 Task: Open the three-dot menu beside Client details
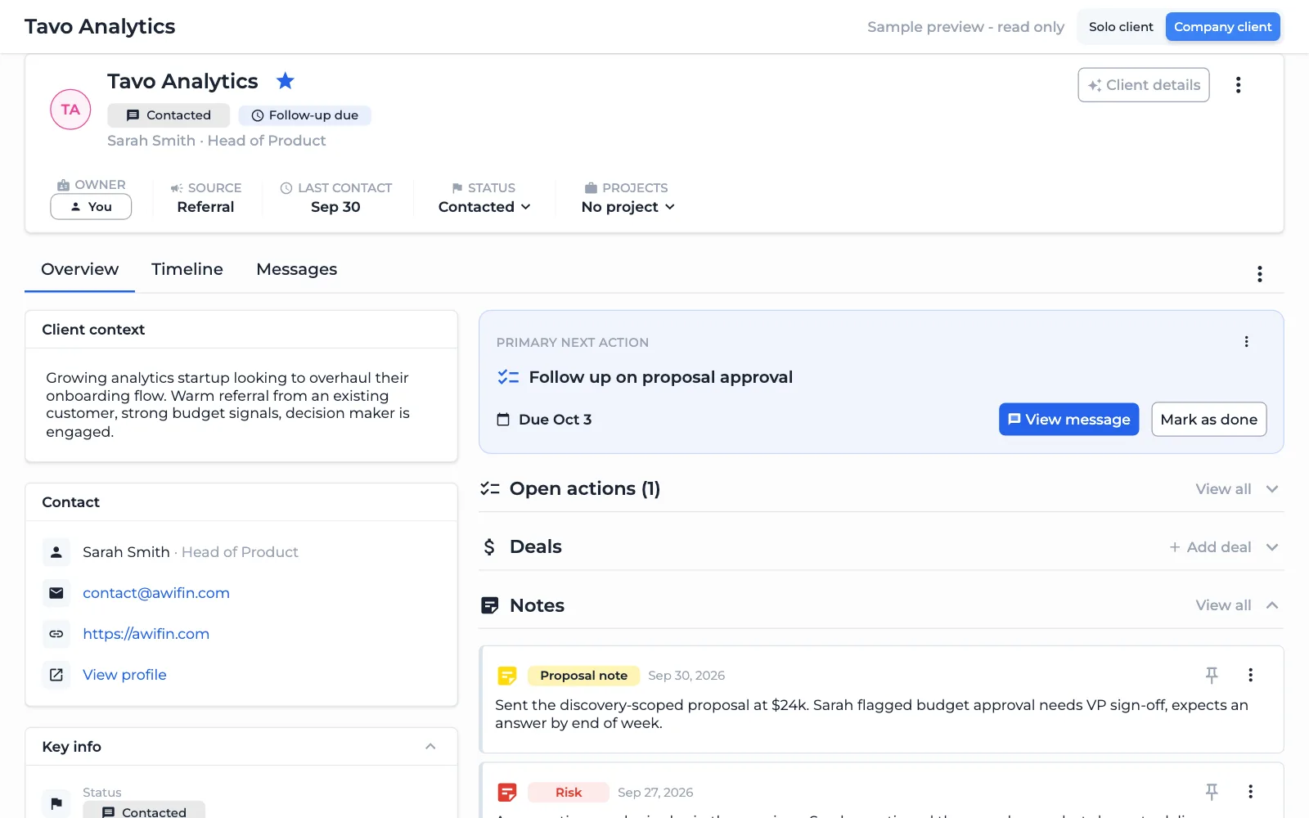(1238, 85)
